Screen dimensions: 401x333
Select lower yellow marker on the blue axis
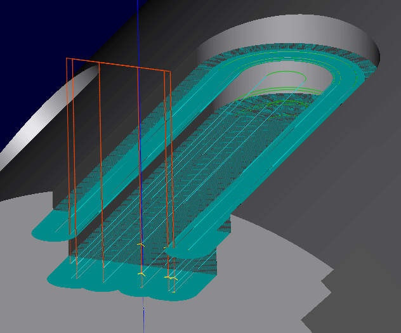click(140, 273)
